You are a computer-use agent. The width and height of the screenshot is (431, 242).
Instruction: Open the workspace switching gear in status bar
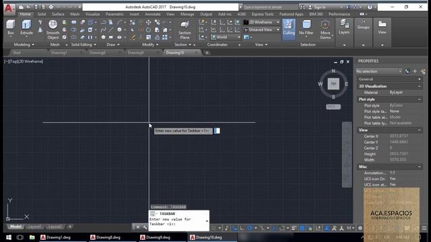(x=360, y=228)
